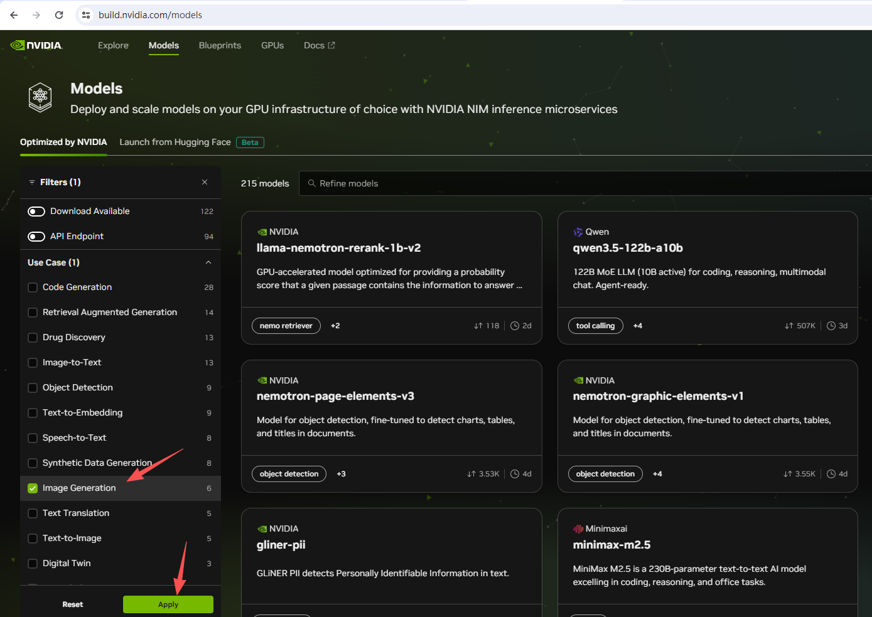Check the Image-to-Text checkbox
Image resolution: width=872 pixels, height=617 pixels.
[x=33, y=363]
